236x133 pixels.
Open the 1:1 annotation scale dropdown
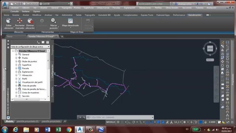coord(178,122)
